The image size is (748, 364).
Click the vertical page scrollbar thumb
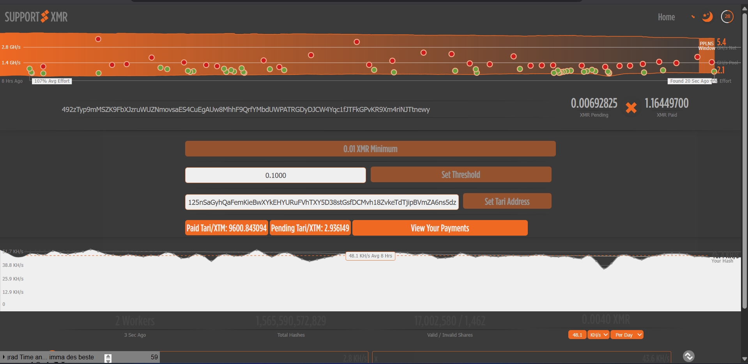coord(744,161)
